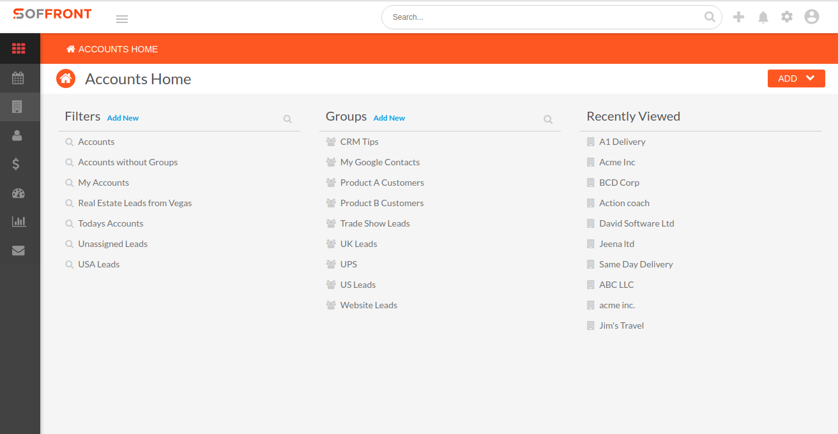Click the plus quick-add icon in header
The height and width of the screenshot is (434, 838).
(x=738, y=17)
